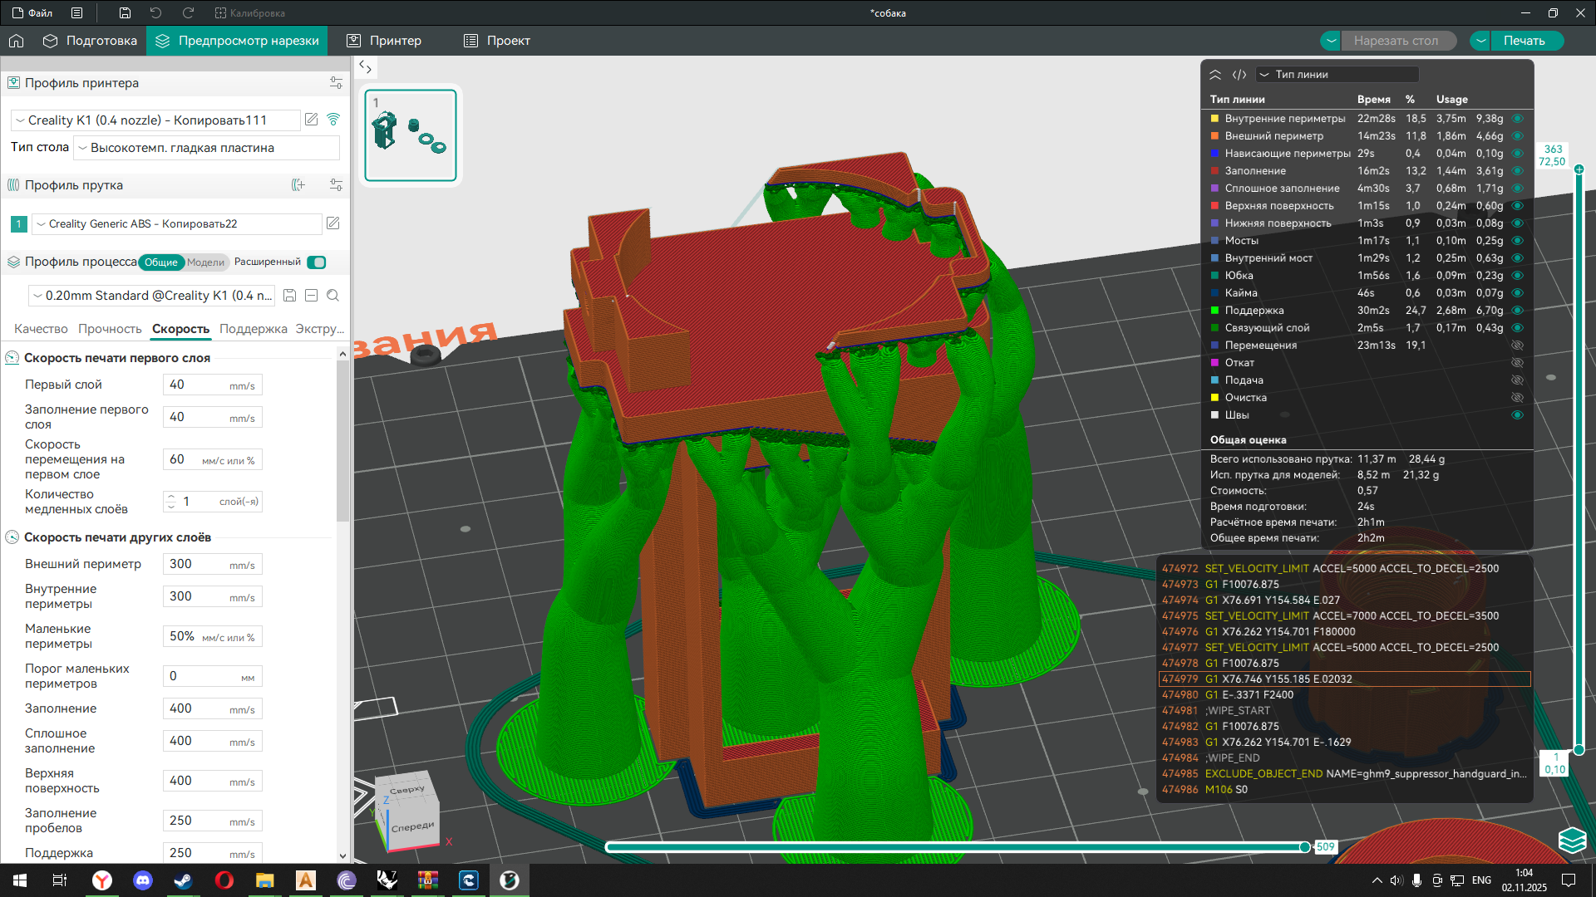Save the 0.20mm Standard process preset

[x=289, y=296]
